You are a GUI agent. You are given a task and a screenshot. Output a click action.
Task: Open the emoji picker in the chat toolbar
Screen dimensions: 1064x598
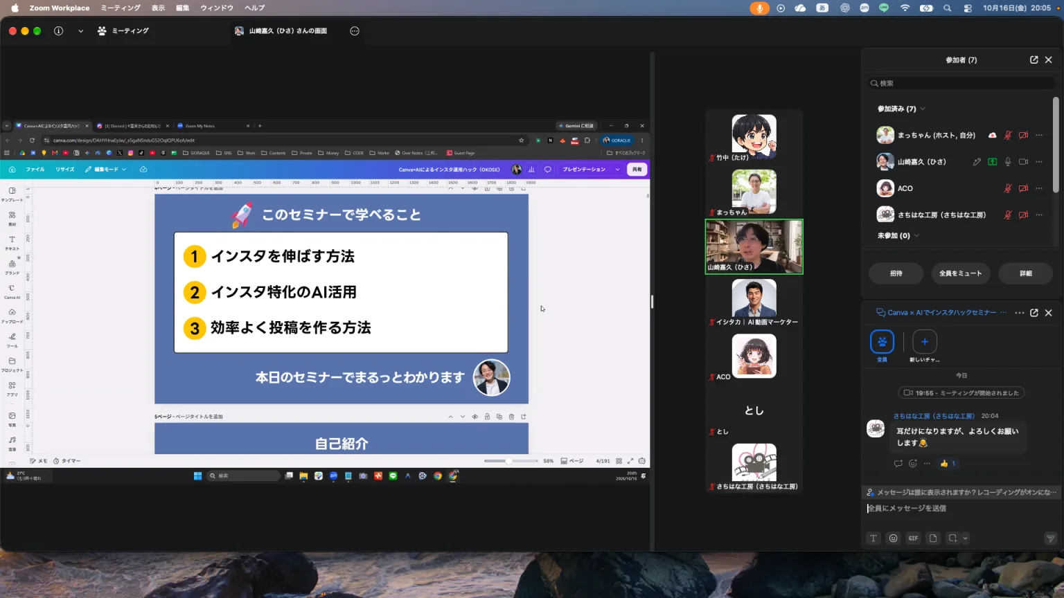[x=894, y=538]
